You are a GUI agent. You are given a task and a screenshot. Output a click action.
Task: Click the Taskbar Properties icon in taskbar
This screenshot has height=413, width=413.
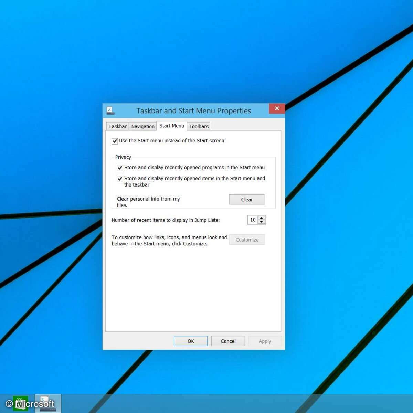(x=48, y=403)
